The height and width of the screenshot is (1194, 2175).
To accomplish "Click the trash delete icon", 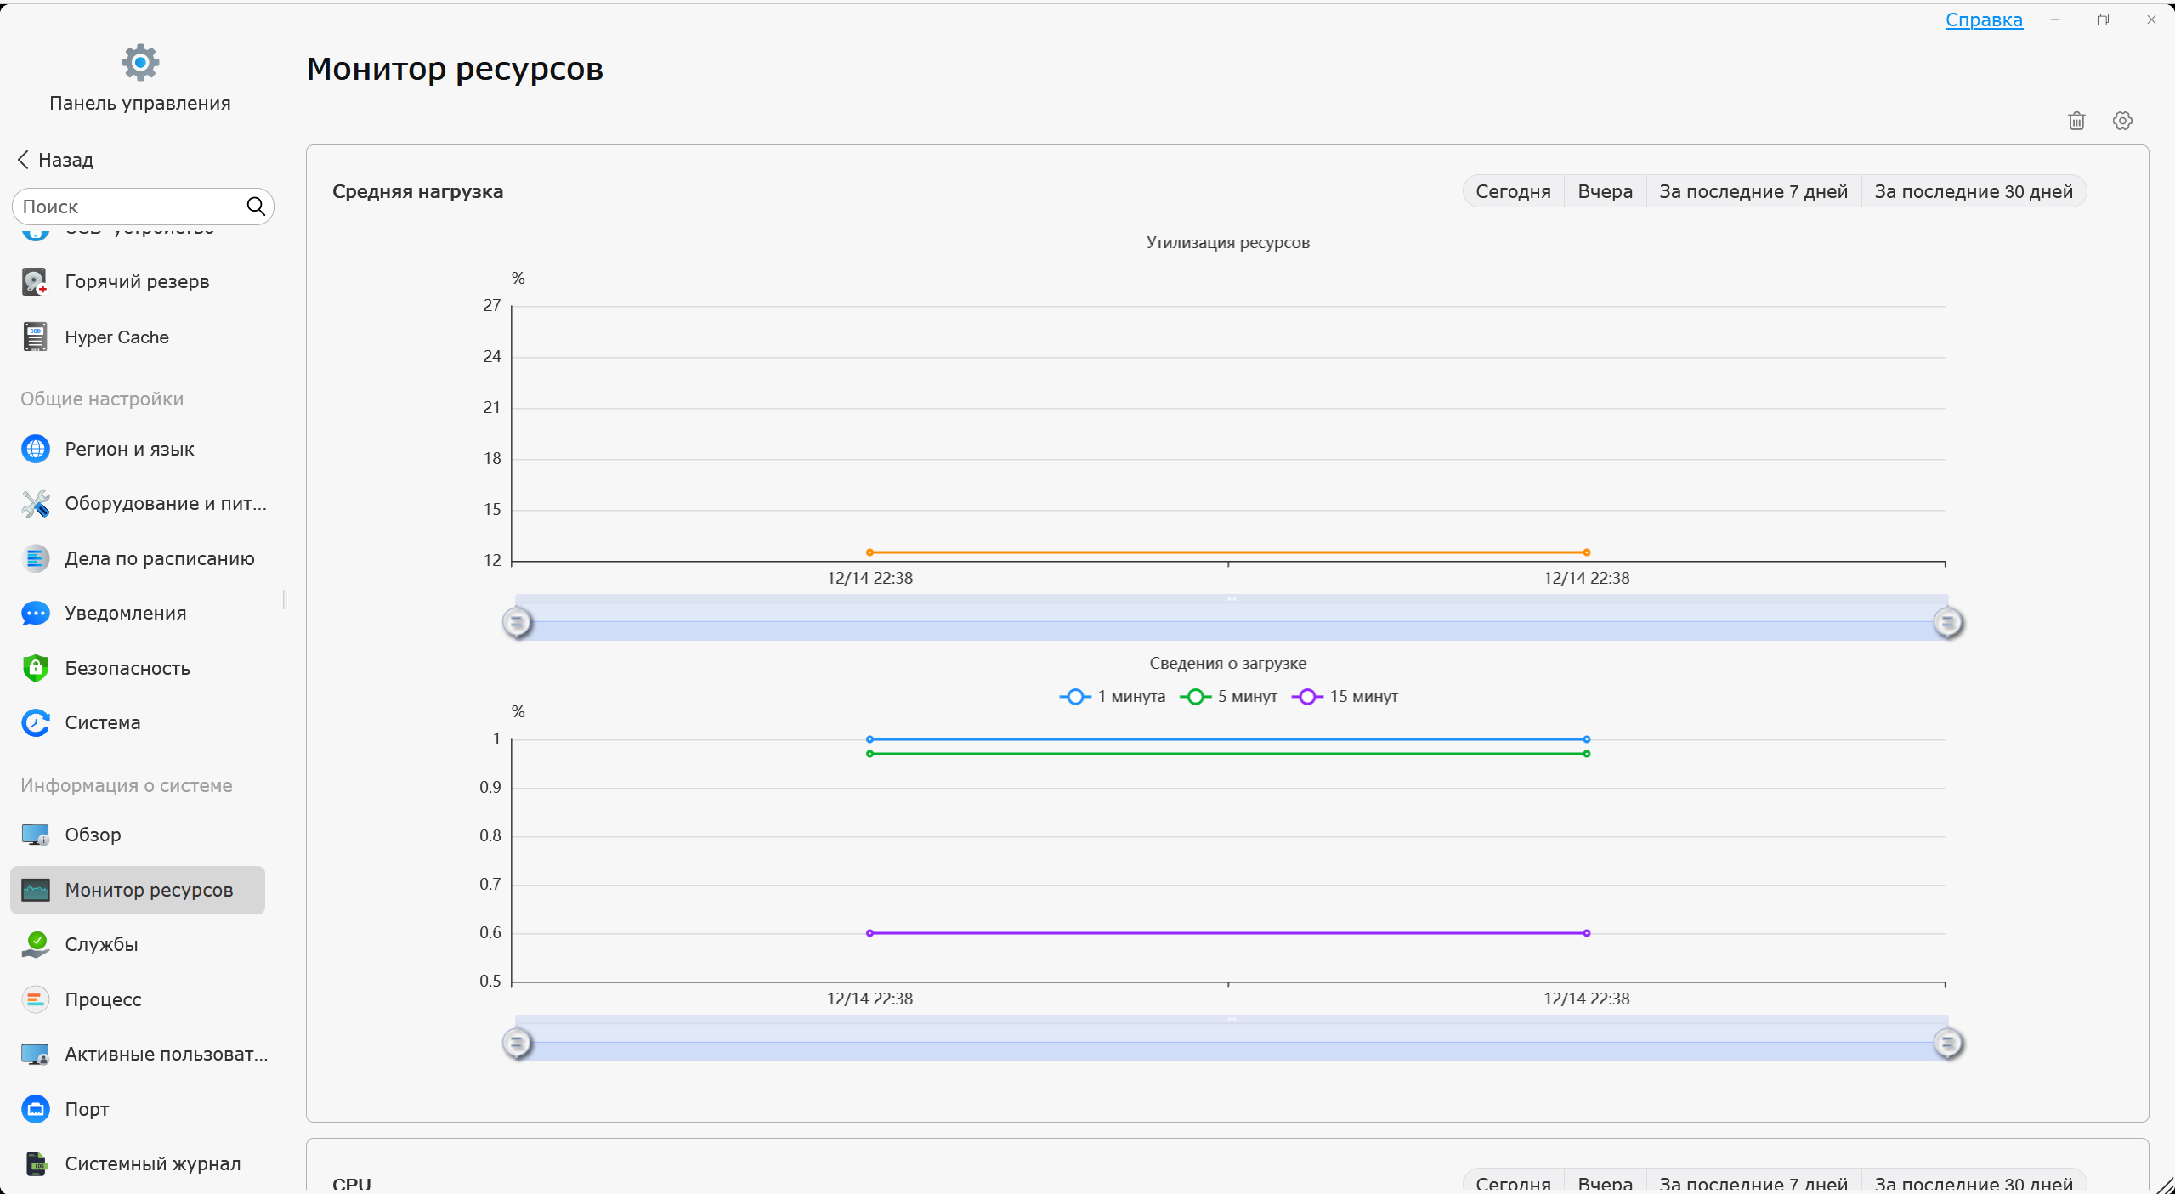I will [x=2076, y=121].
